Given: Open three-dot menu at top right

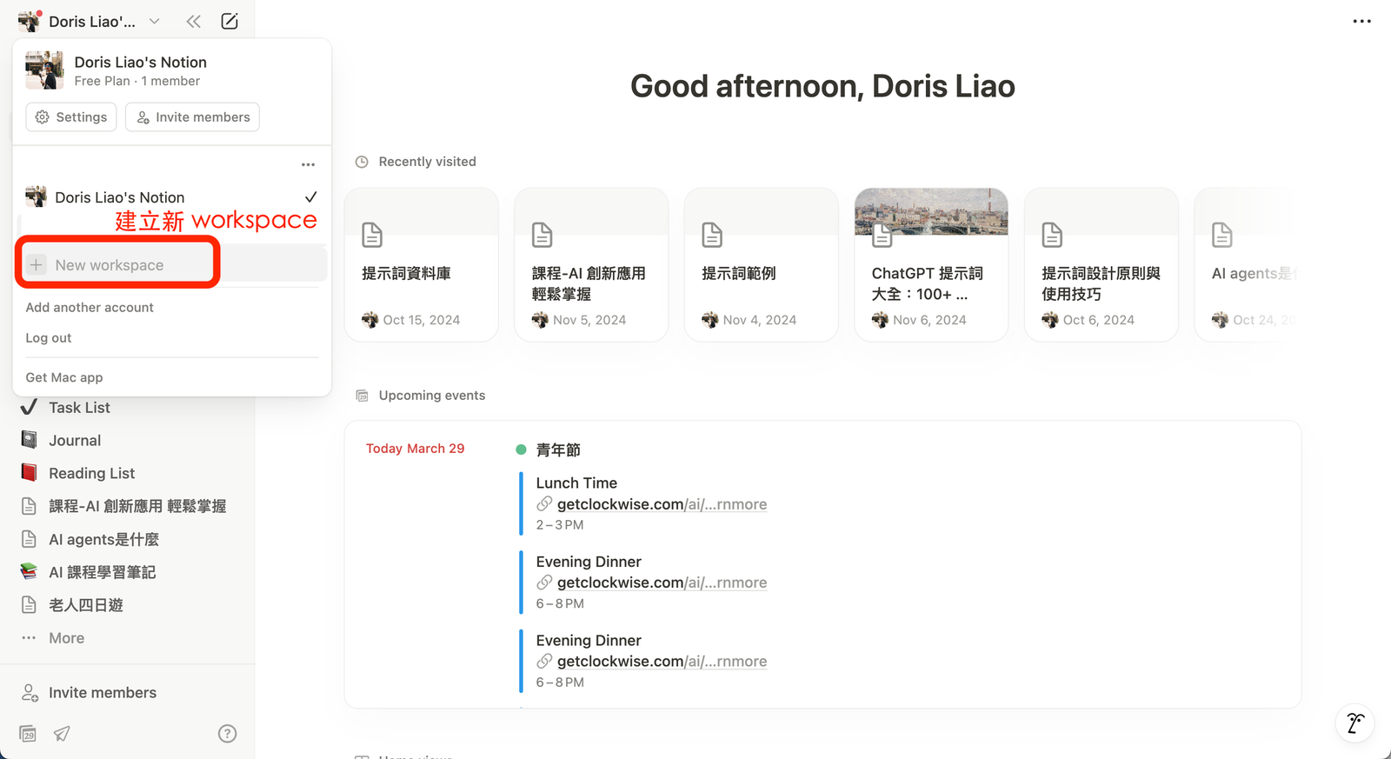Looking at the screenshot, I should [x=1361, y=22].
